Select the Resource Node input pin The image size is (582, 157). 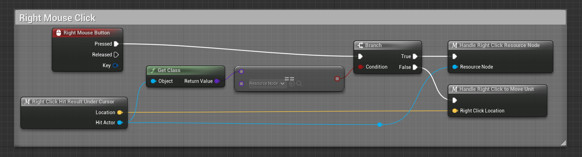click(455, 67)
